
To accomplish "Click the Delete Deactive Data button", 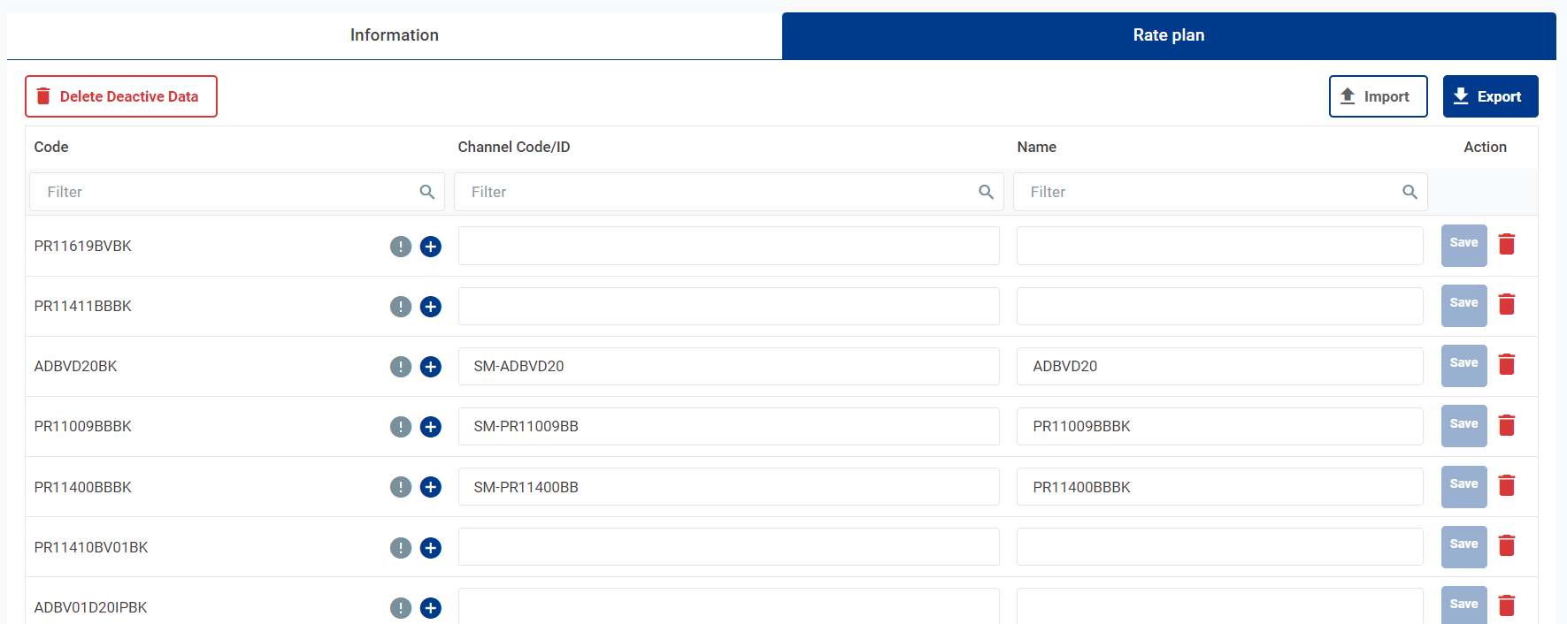I will click(121, 96).
